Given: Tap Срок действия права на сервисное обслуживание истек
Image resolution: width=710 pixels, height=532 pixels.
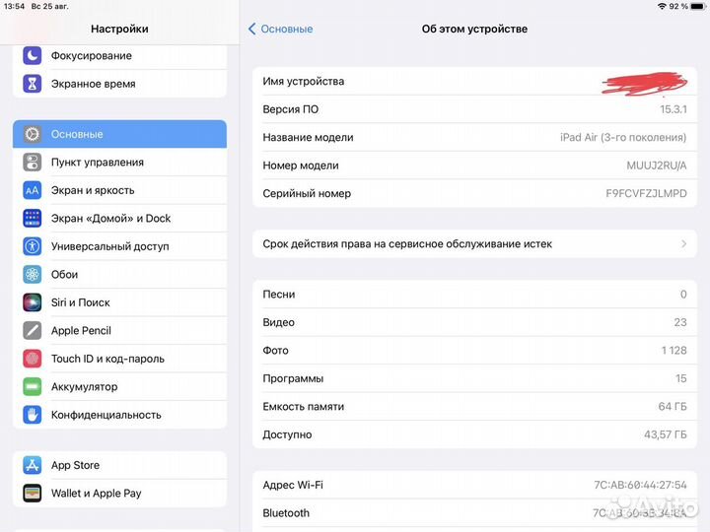Looking at the screenshot, I should [407, 244].
